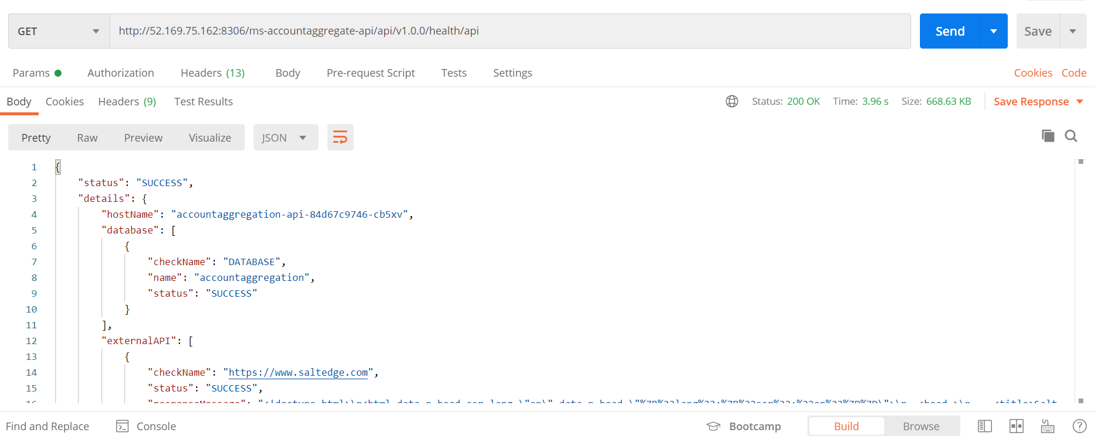Open keyboard shortcuts icon
1095x436 pixels.
(x=1048, y=426)
